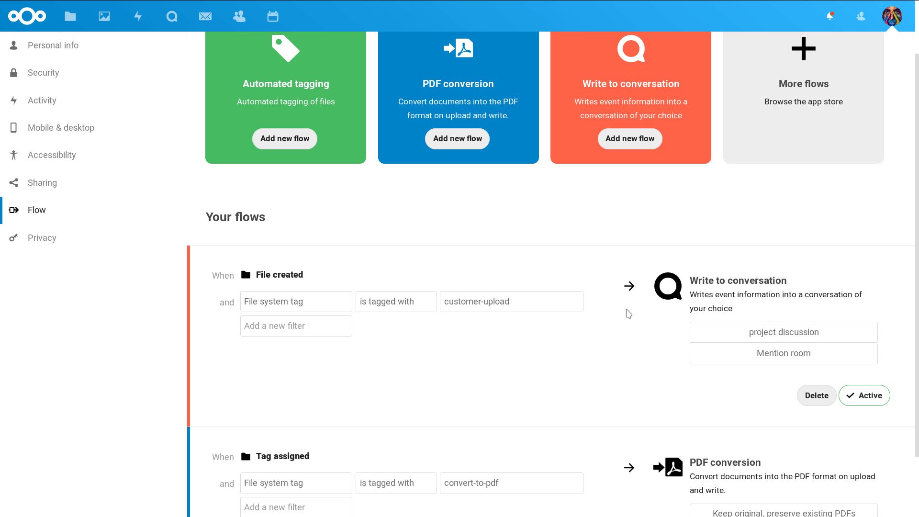Go to Security settings section
This screenshot has width=919, height=517.
(43, 73)
